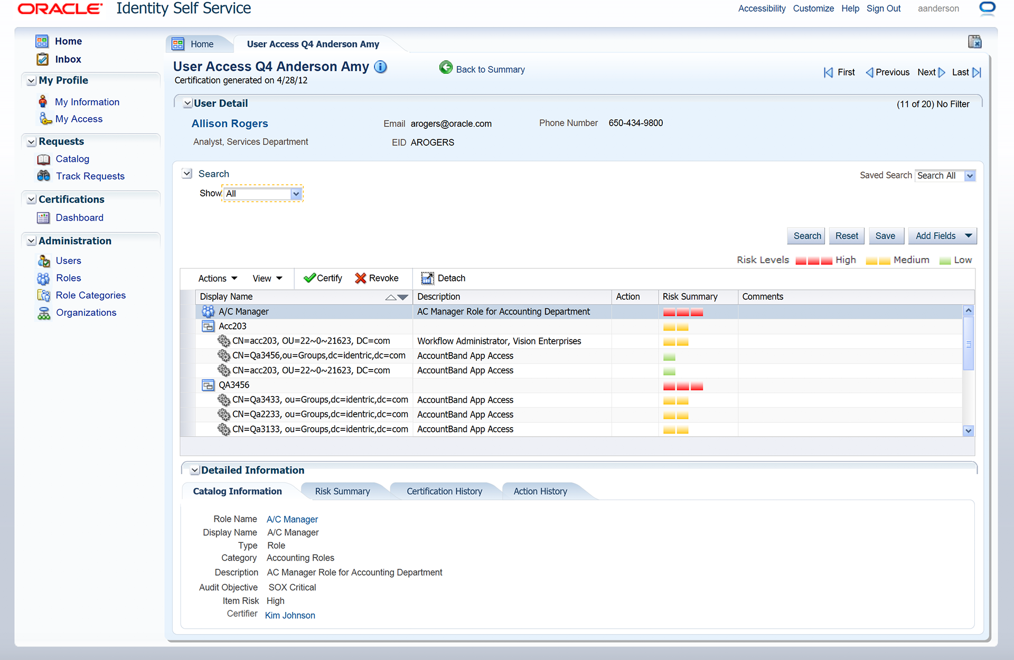Click the table scrollbar up arrow
1014x660 pixels.
968,310
